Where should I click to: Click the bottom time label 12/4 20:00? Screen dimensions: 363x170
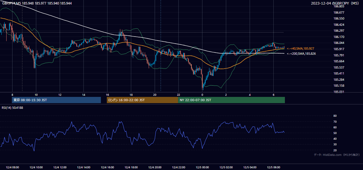coord(155,167)
